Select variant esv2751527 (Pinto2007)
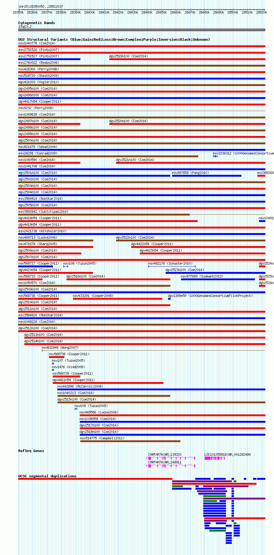Viewport: 274px width, 555px height. (39, 56)
